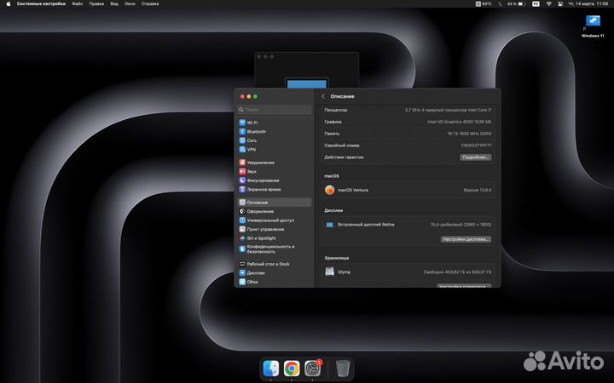Launch Google Chrome from the Dock
The image size is (614, 383).
pos(292,369)
